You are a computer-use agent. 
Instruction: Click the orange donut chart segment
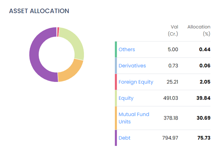pos(71,72)
